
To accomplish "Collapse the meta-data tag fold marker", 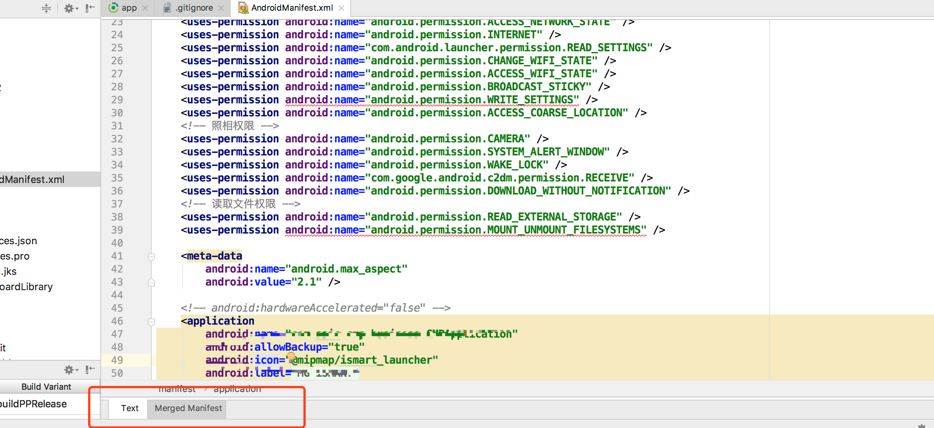I will [151, 256].
